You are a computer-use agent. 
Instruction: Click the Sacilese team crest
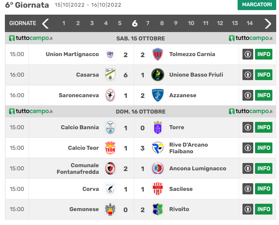[158, 189]
